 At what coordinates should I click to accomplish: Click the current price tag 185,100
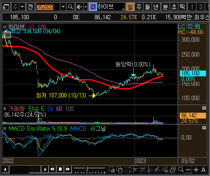click(x=193, y=74)
